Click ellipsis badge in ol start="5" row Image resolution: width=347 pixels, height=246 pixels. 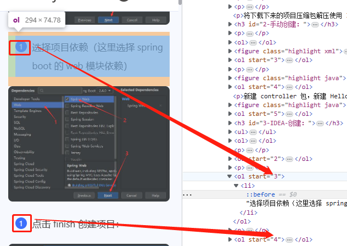(289, 114)
